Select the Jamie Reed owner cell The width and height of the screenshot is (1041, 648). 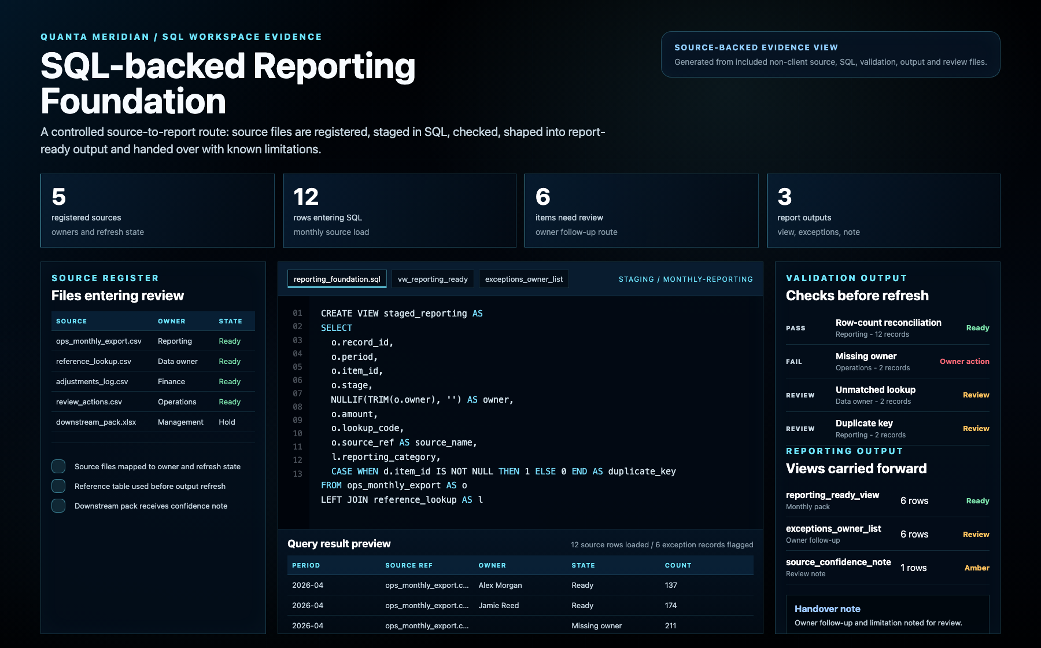point(499,606)
